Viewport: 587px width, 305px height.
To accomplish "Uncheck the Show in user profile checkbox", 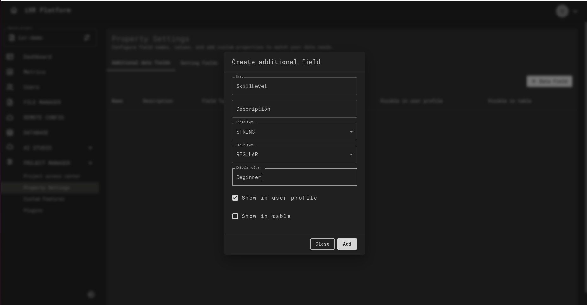I will click(235, 198).
